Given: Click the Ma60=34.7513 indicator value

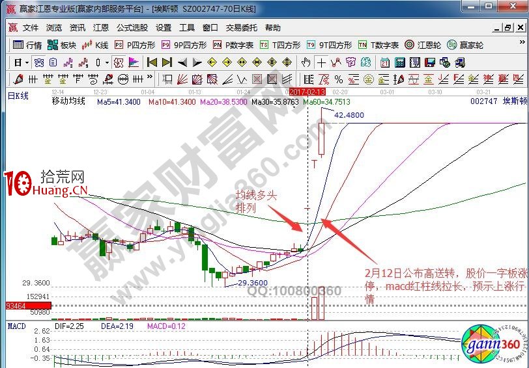Looking at the screenshot, I should point(326,102).
